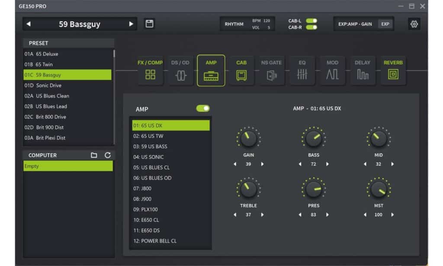443x266 pixels.
Task: Open the CAB cabinet module
Action: [241, 71]
